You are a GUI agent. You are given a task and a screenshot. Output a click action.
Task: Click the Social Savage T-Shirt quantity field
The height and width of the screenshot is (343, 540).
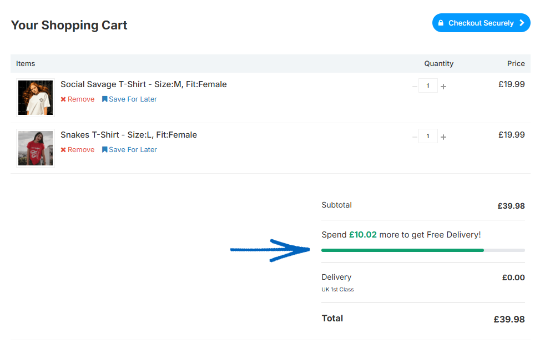(x=428, y=86)
